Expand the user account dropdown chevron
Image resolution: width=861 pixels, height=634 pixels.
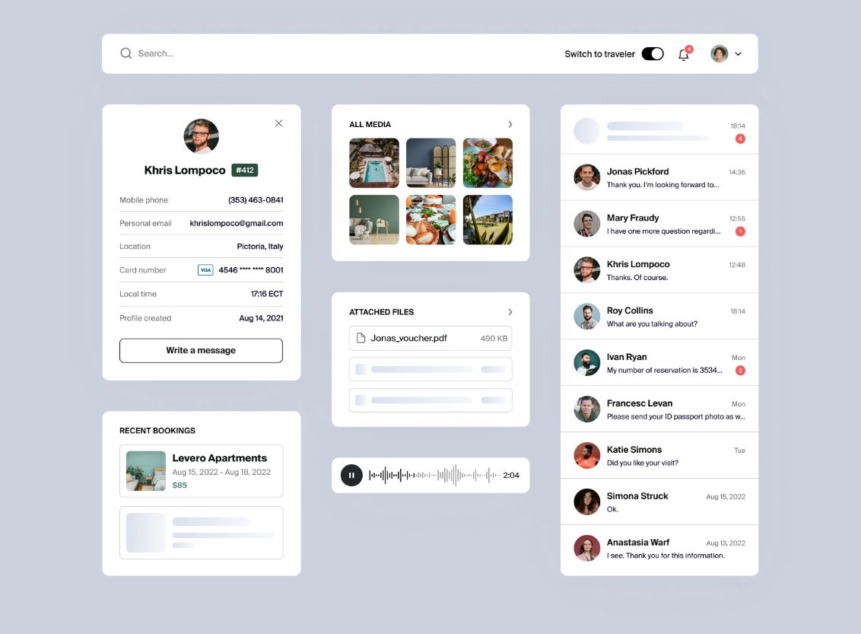[x=738, y=54]
